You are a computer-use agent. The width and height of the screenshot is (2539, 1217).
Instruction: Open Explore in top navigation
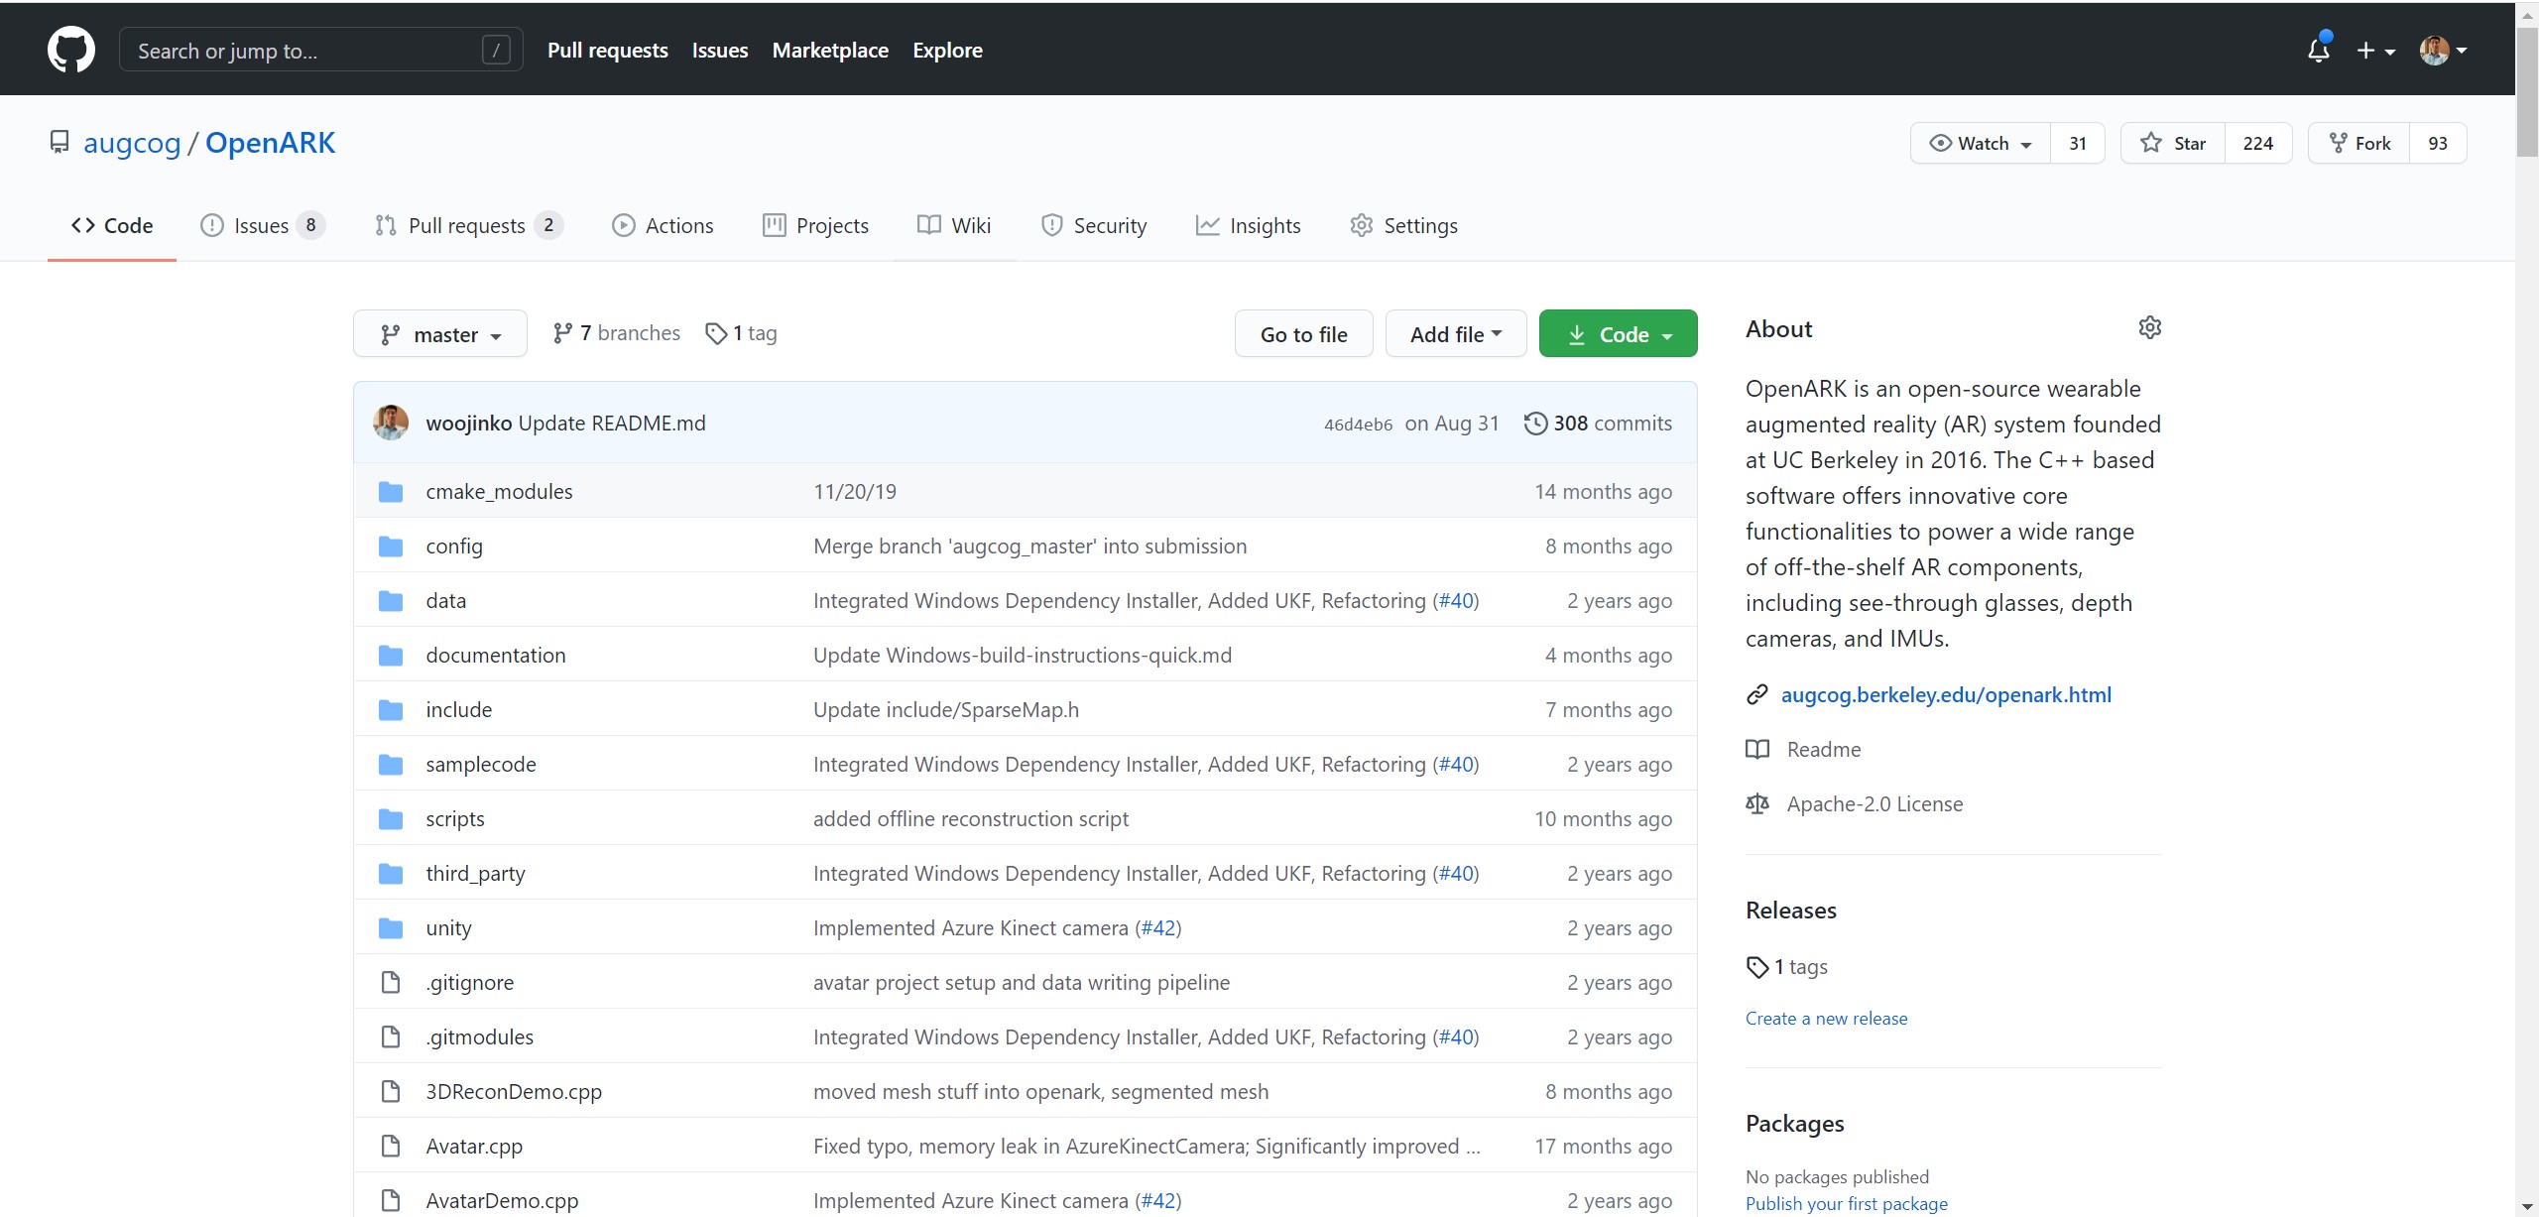[947, 51]
